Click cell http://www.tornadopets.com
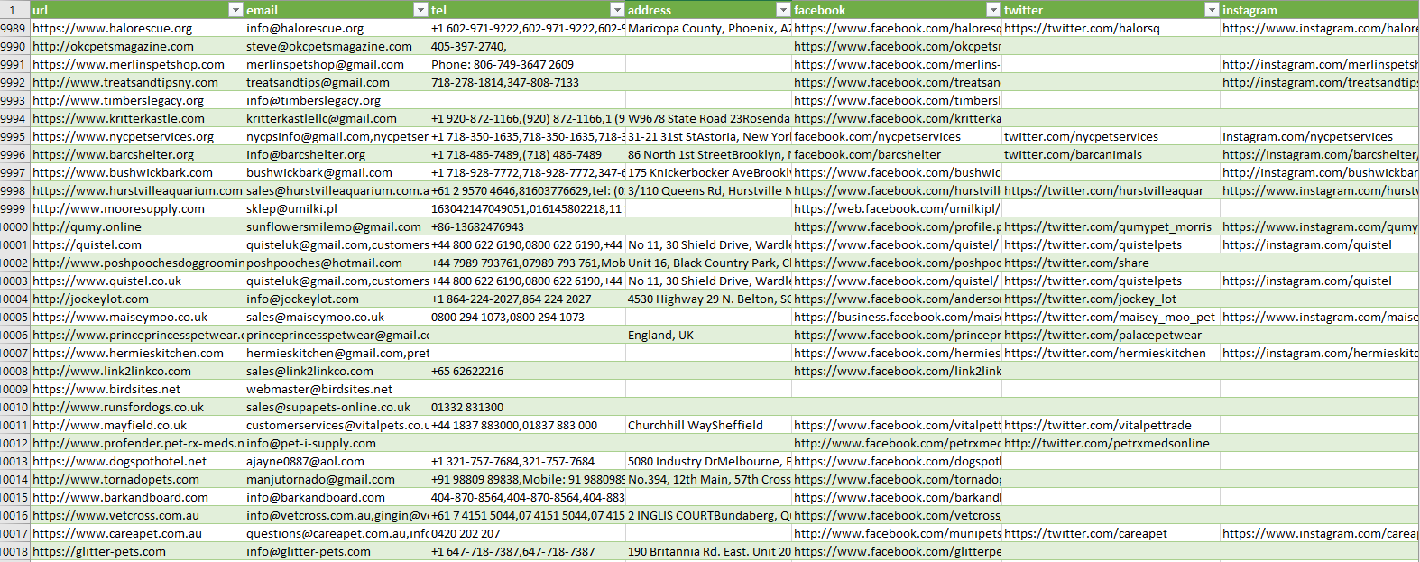Viewport: 1420px width, 562px height. click(x=137, y=479)
